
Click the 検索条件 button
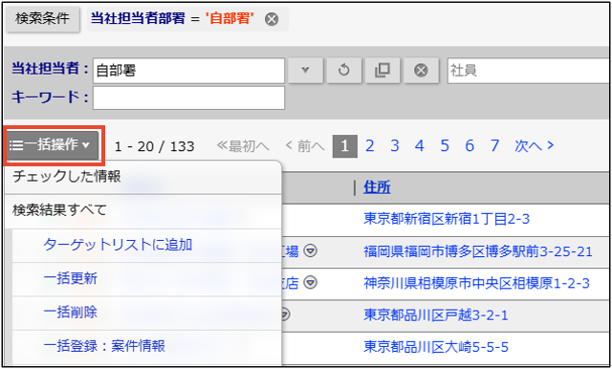click(x=42, y=19)
